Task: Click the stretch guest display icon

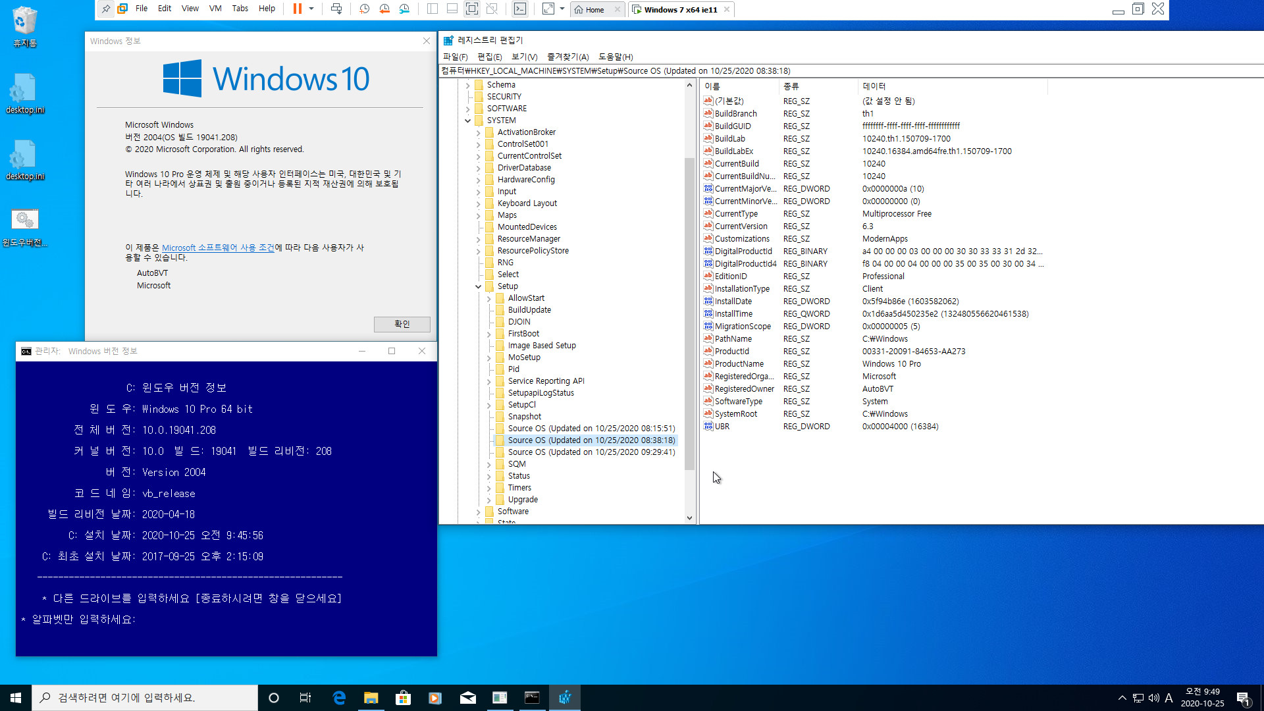Action: (x=548, y=9)
